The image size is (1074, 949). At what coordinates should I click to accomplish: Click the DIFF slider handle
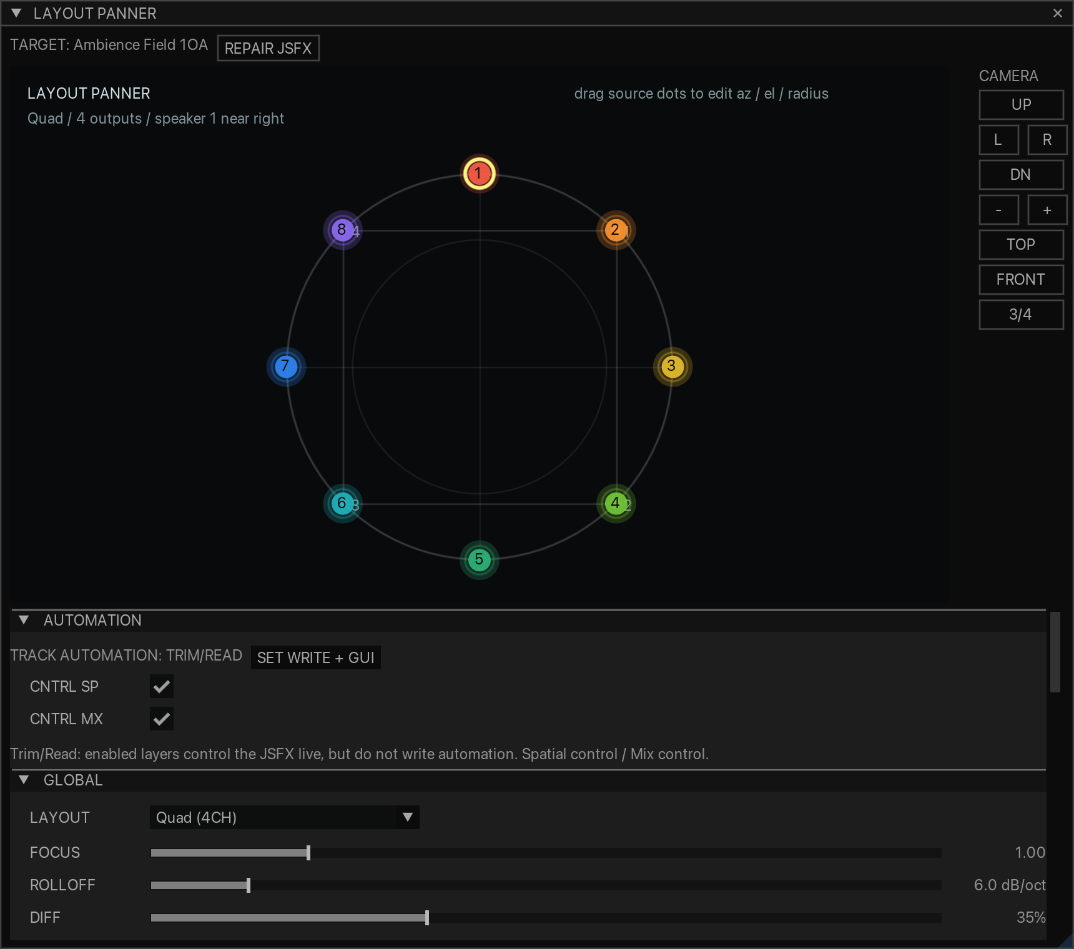click(x=427, y=917)
